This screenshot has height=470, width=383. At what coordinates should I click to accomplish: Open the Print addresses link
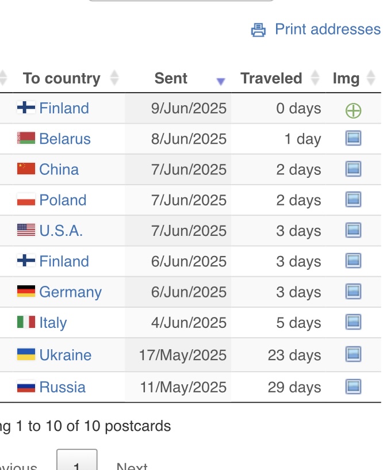[x=328, y=29]
